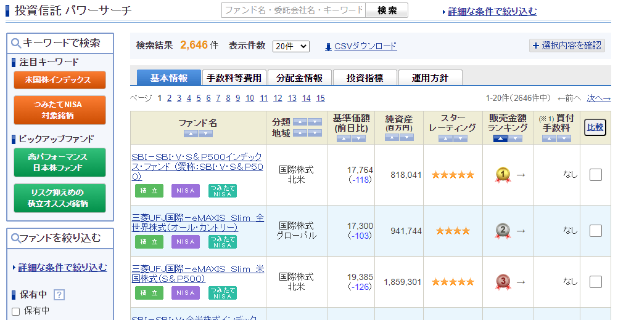The image size is (618, 320).
Task: Check compare box for SBI・V・S&P500 fund
Action: tap(596, 175)
